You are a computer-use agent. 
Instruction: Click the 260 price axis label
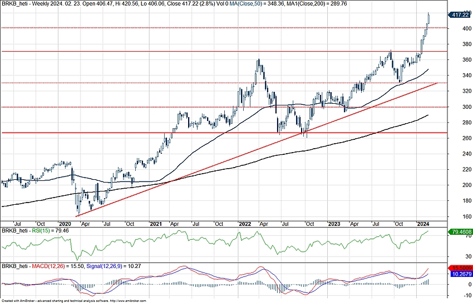coord(467,138)
